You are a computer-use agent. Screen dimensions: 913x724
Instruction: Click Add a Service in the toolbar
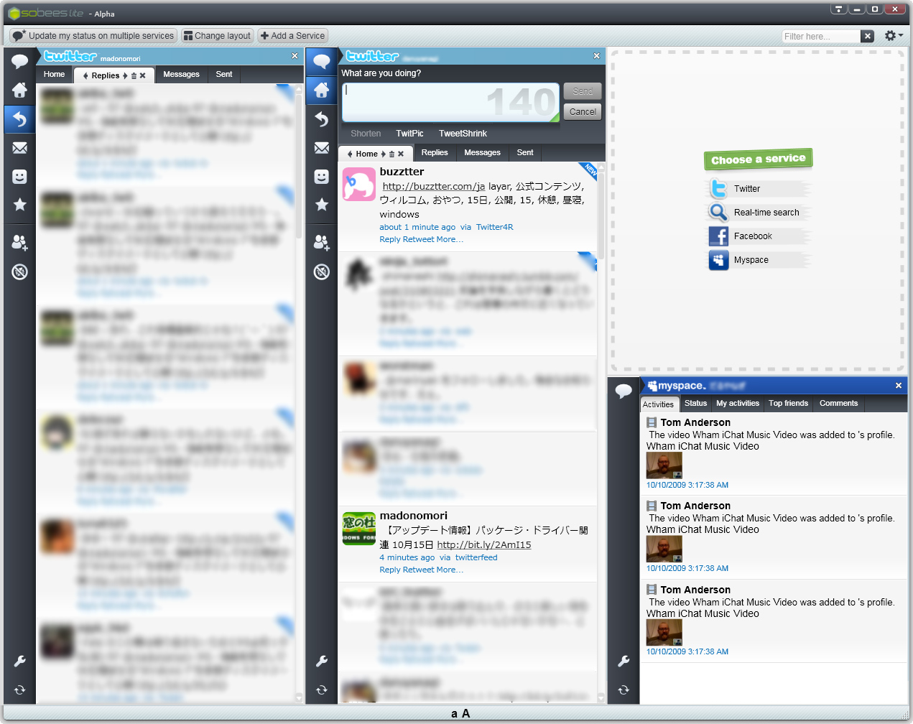[x=292, y=35]
